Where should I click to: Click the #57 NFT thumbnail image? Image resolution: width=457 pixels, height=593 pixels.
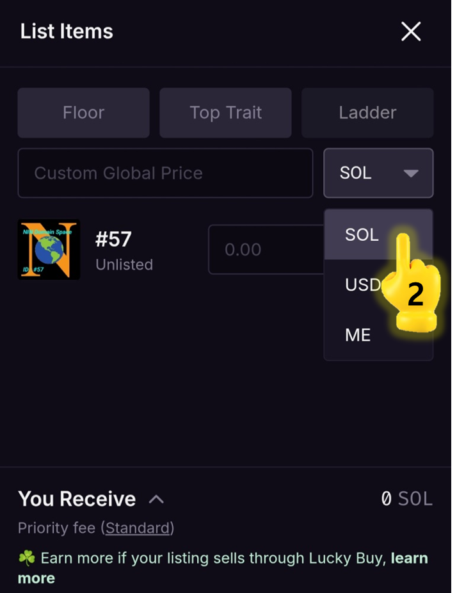(49, 250)
